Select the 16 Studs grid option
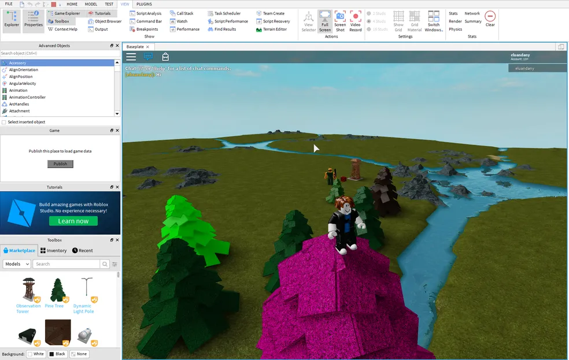 (x=378, y=29)
